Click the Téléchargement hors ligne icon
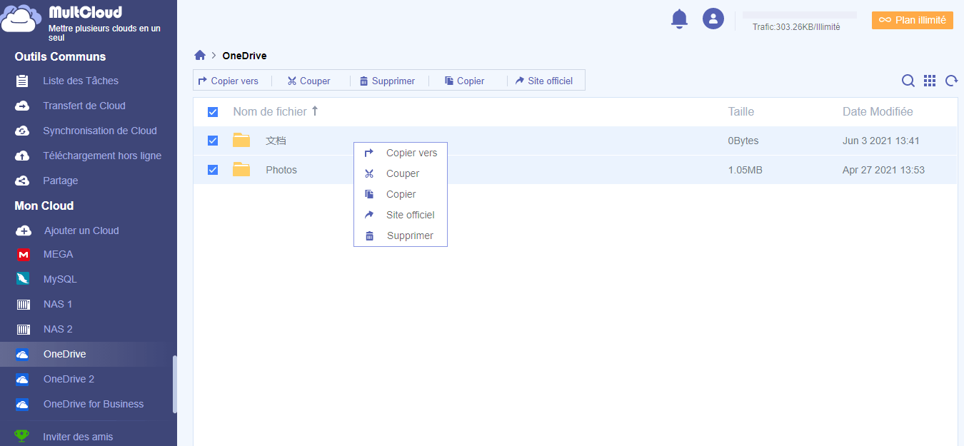Image resolution: width=964 pixels, height=446 pixels. click(x=22, y=156)
